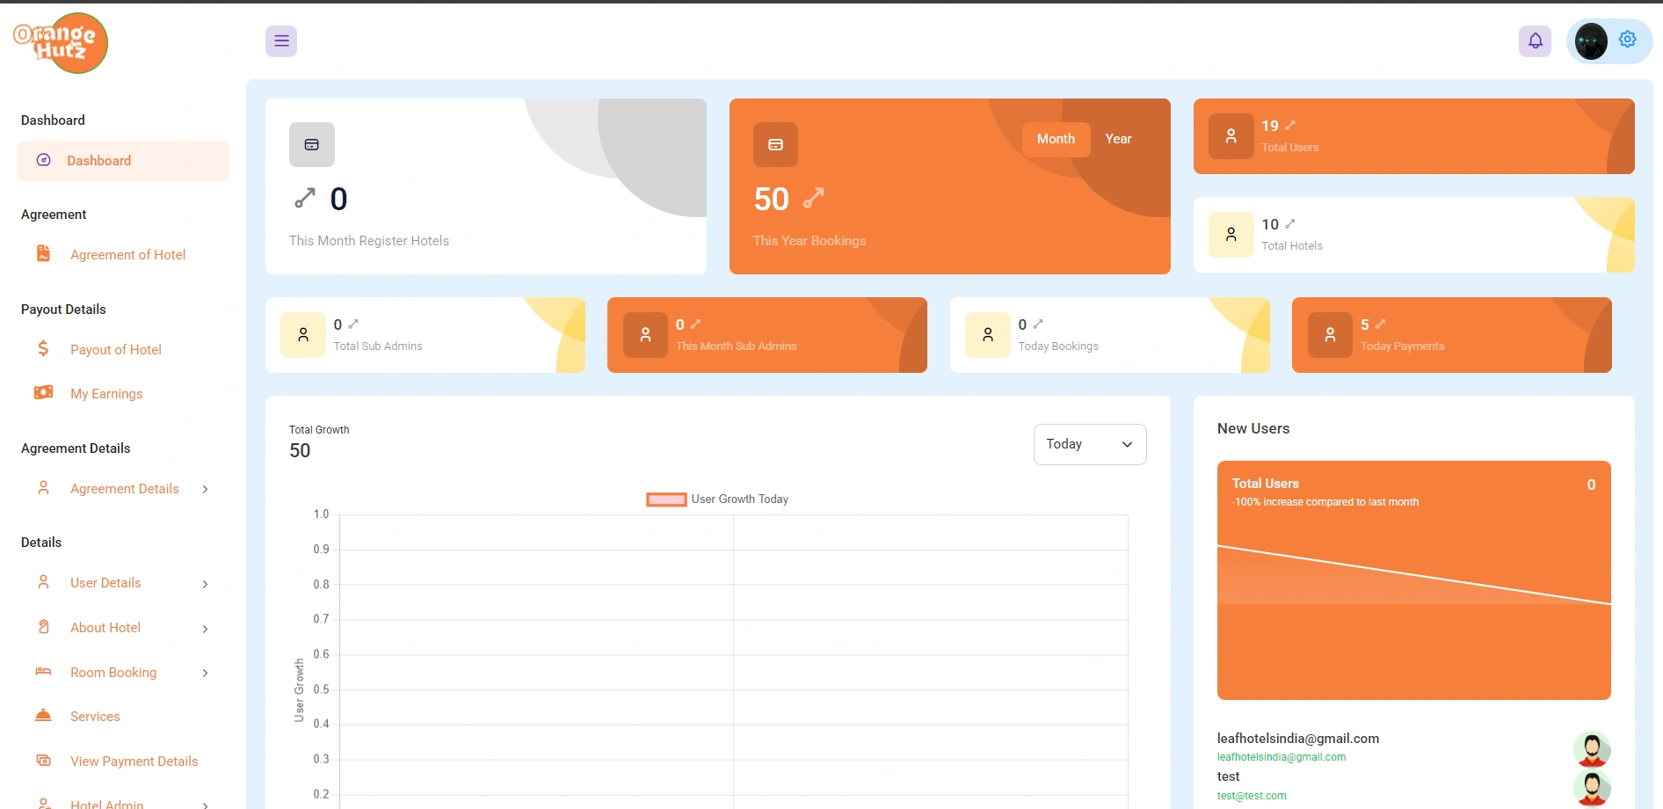Screen dimensions: 1663x809
Task: Click the settings gear icon
Action: pos(1628,40)
